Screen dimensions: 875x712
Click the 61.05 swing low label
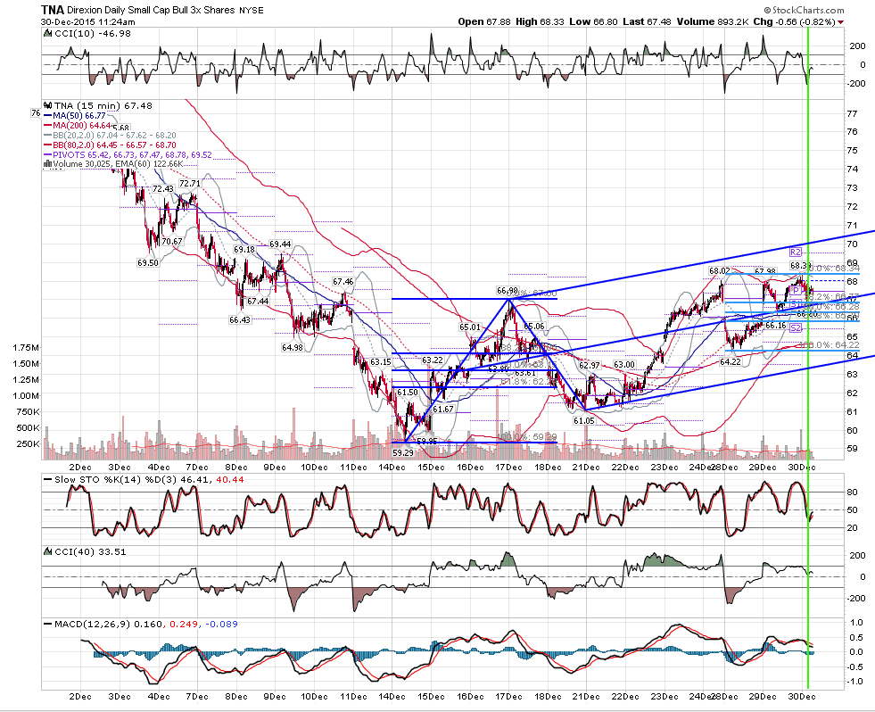click(x=583, y=420)
